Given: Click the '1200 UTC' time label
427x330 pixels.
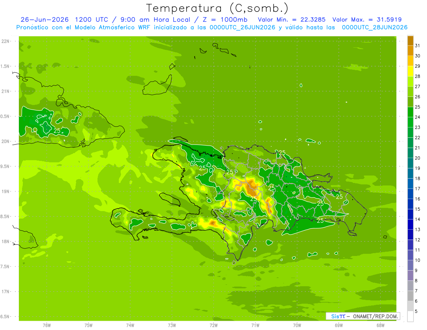Looking at the screenshot, I should point(91,20).
